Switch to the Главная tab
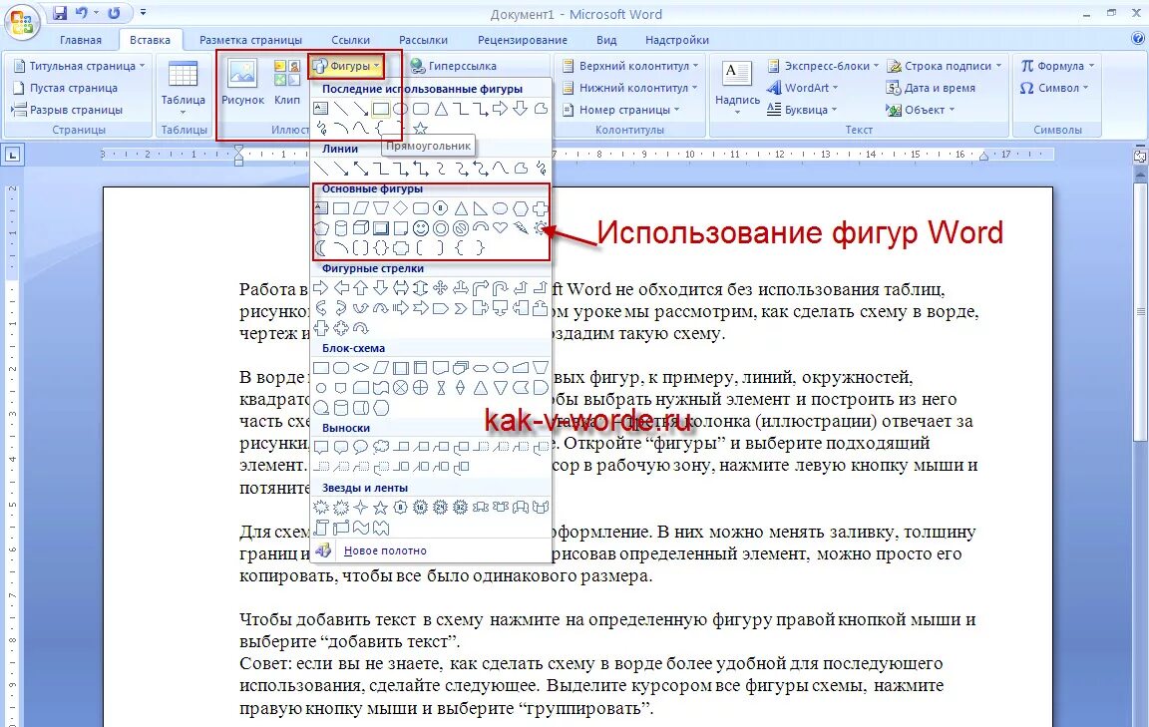 point(81,40)
